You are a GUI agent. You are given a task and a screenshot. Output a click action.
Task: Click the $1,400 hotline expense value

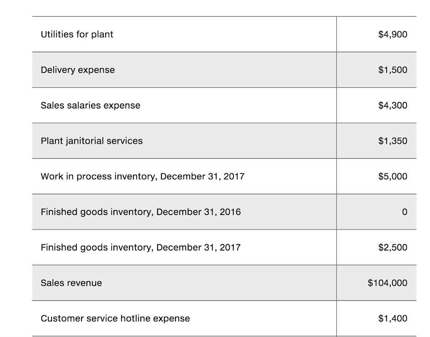(x=393, y=319)
